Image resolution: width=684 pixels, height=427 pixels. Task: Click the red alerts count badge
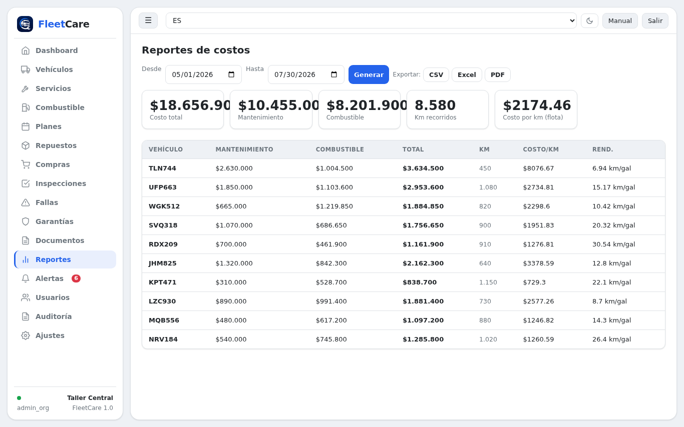(x=76, y=278)
